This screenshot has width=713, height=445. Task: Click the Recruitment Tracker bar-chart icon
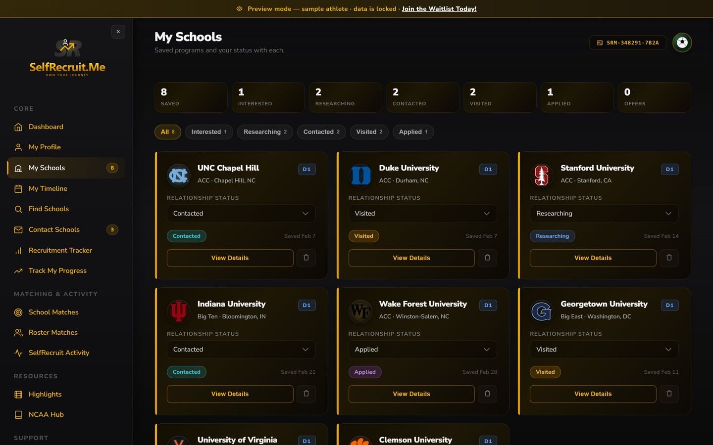(18, 251)
